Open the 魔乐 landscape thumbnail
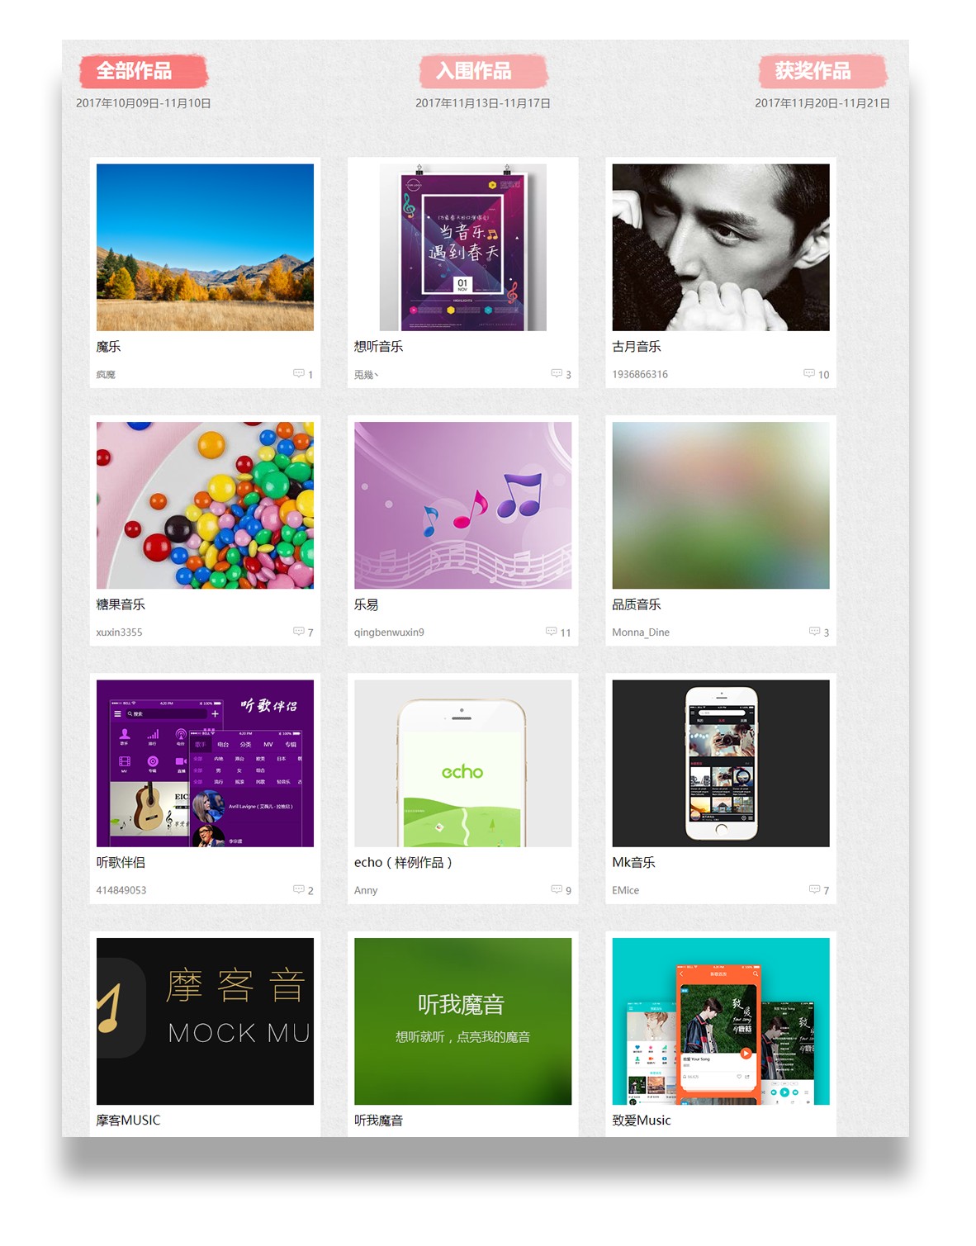 pyautogui.click(x=205, y=247)
